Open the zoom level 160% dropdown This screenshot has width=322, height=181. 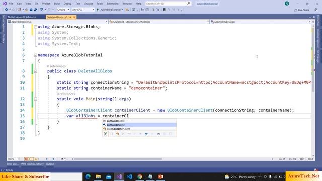pyautogui.click(x=13, y=159)
